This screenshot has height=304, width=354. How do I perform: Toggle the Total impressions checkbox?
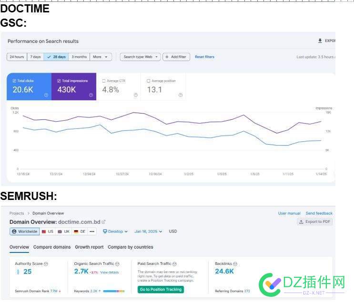point(59,81)
